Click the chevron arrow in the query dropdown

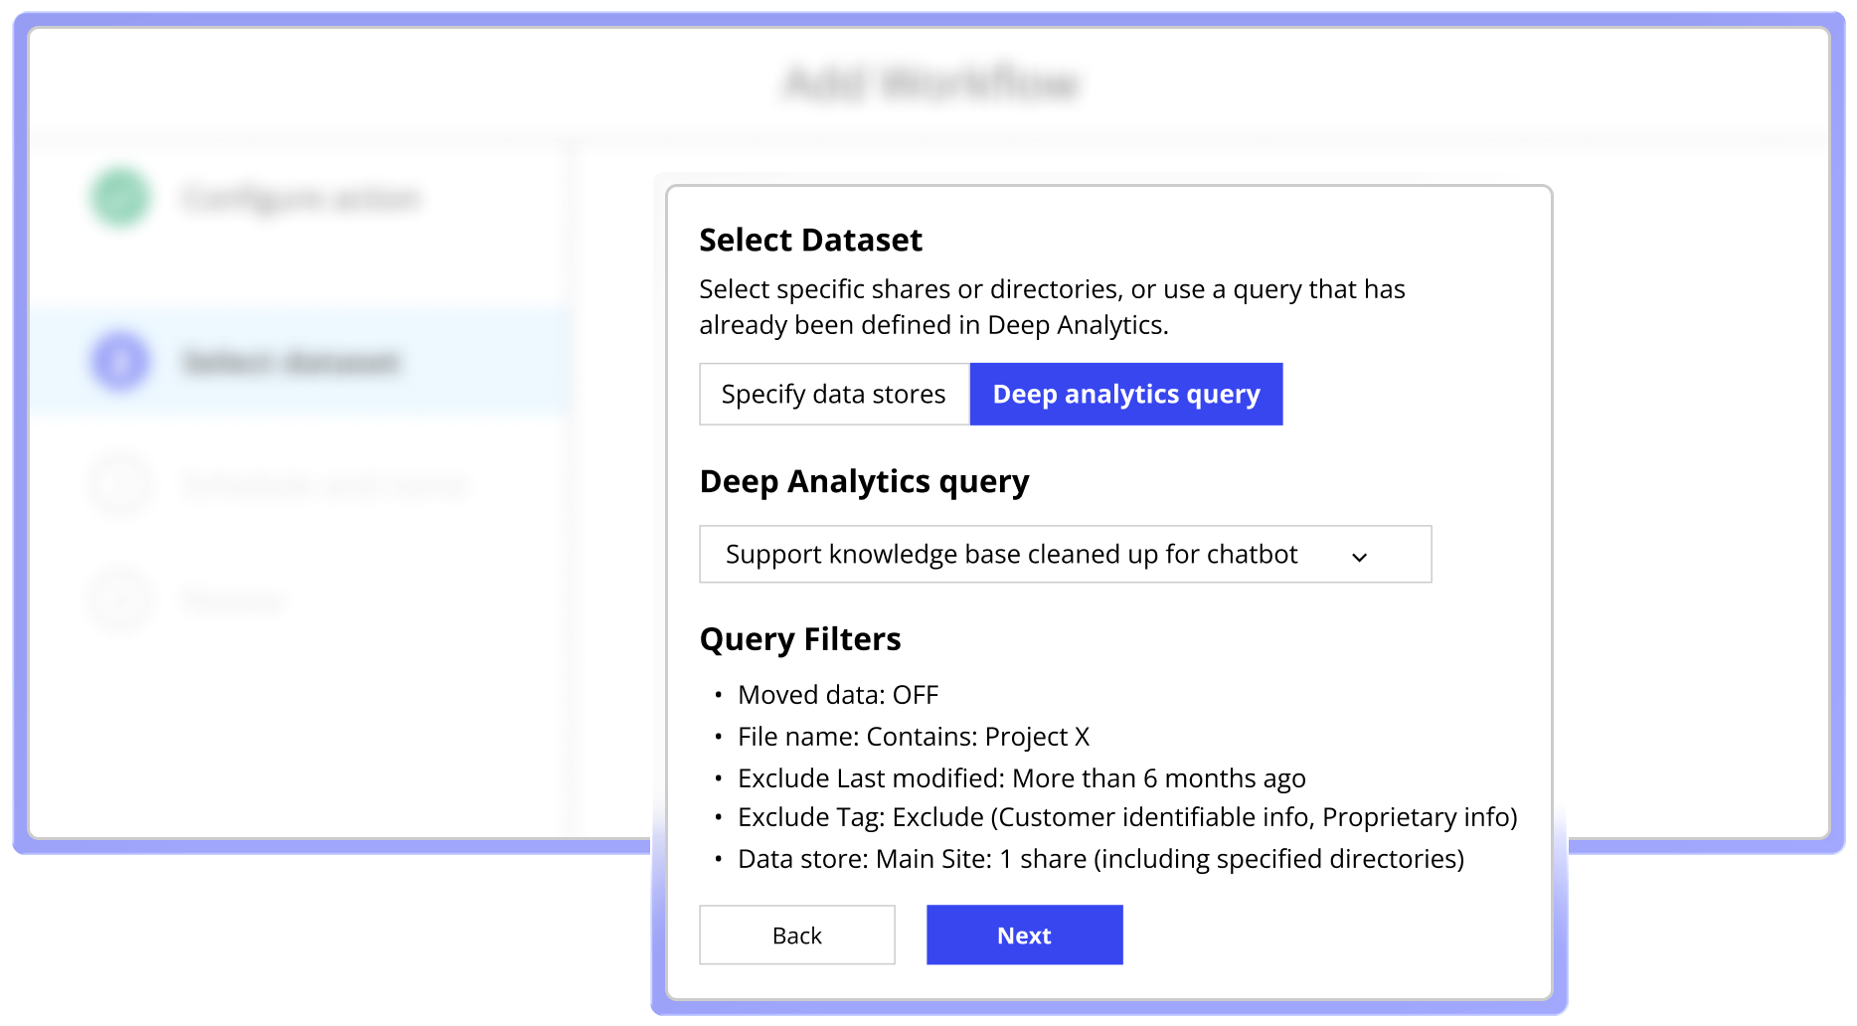point(1359,557)
